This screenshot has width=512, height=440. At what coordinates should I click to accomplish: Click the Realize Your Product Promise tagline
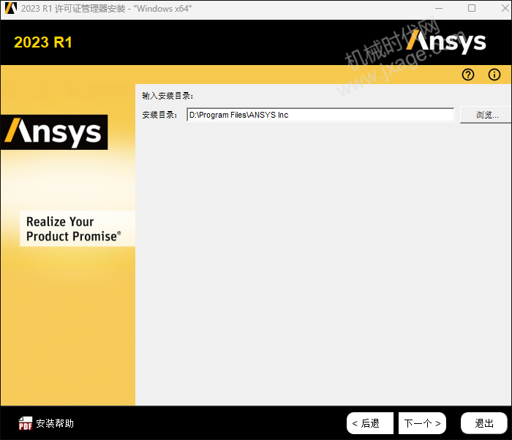pyautogui.click(x=73, y=229)
